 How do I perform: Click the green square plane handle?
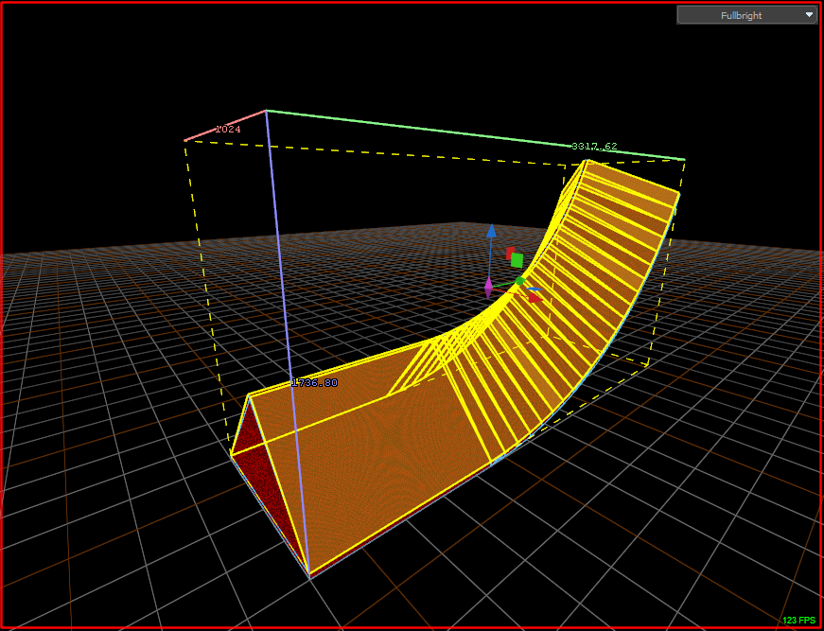pyautogui.click(x=517, y=260)
